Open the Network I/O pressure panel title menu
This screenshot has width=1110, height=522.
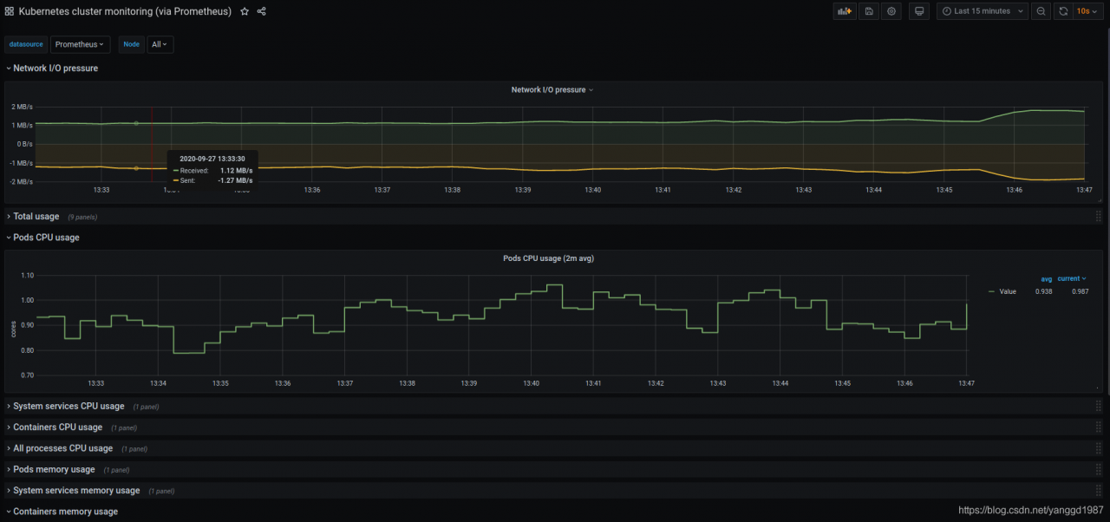pos(552,89)
